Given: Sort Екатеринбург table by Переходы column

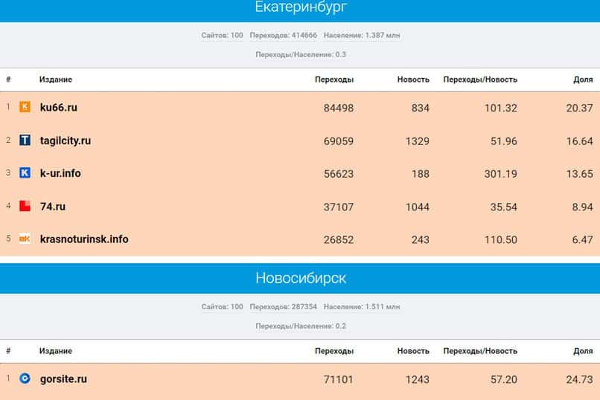Looking at the screenshot, I should click(x=334, y=80).
